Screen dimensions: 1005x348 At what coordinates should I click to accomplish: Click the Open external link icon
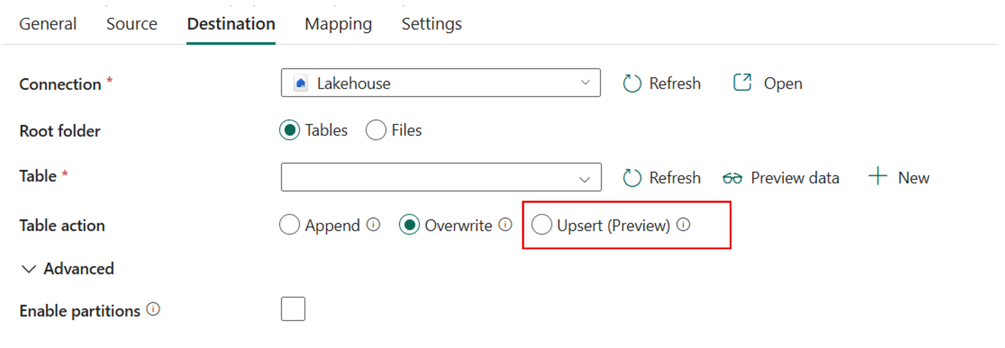[742, 82]
